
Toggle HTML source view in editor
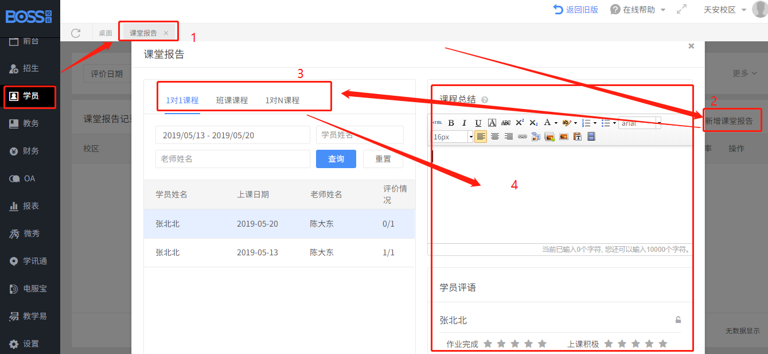(x=437, y=123)
